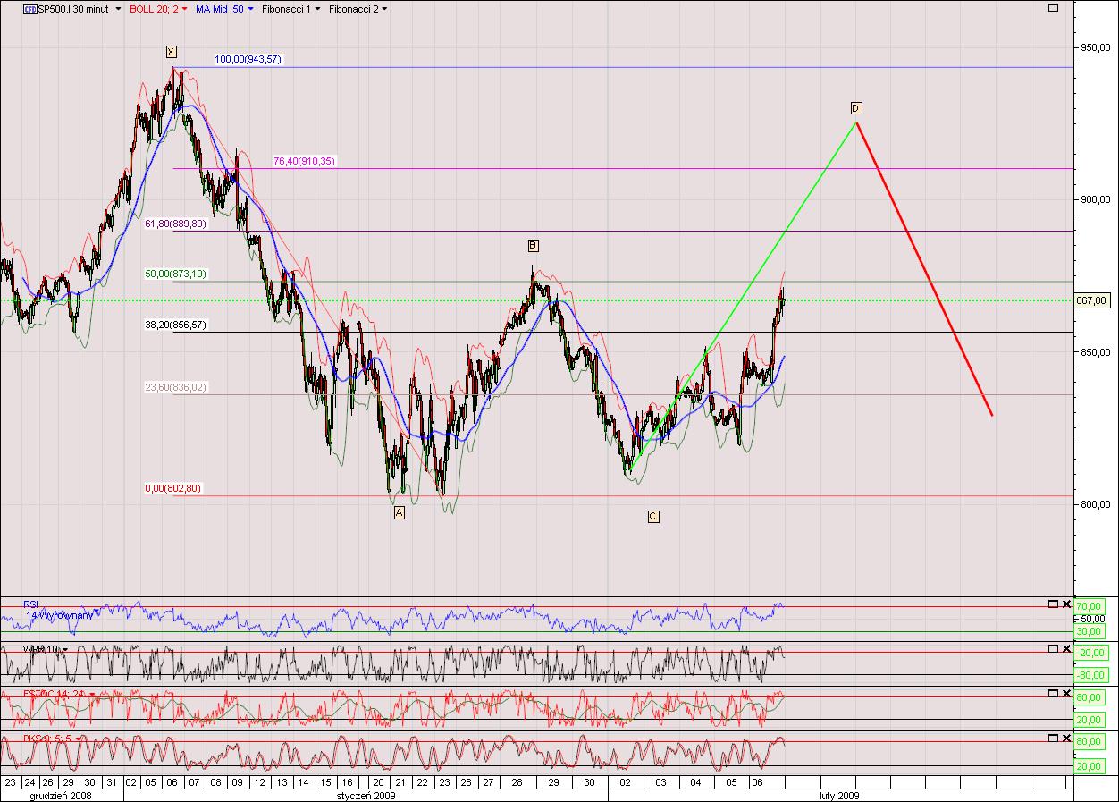Viewport: 1119px width, 802px height.
Task: Click the PKS 80,00 level tag
Action: [x=1091, y=742]
